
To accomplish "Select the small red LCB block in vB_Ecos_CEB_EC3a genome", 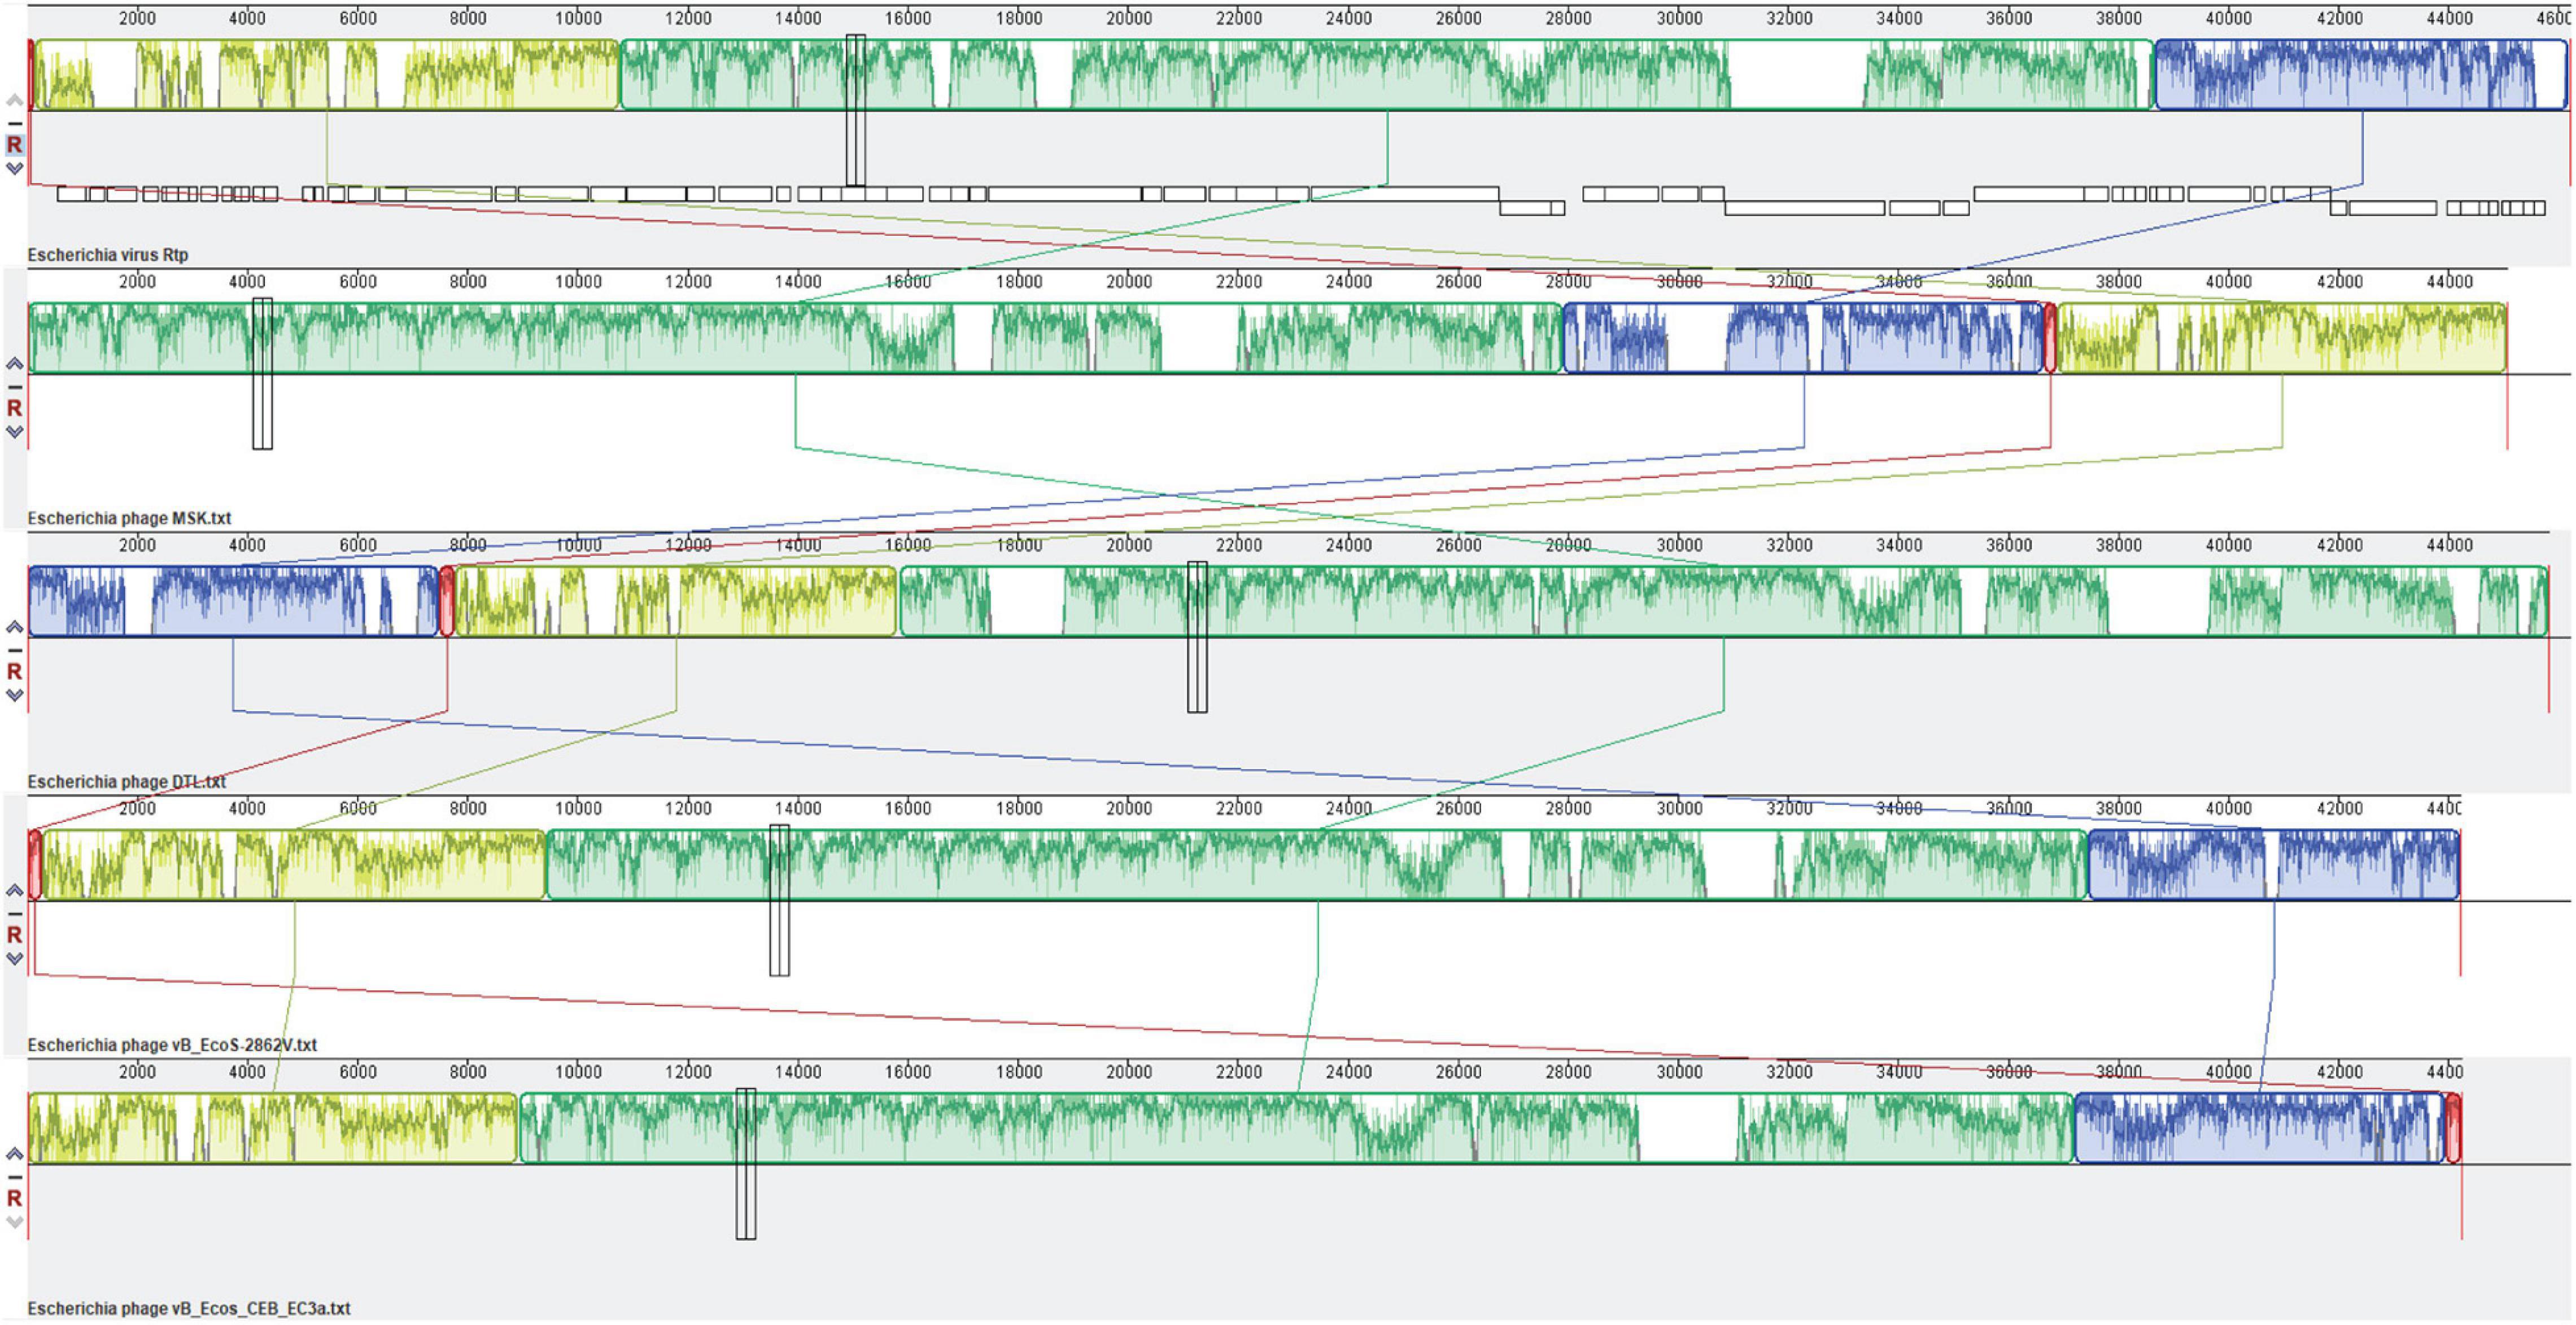I will (x=2453, y=1128).
